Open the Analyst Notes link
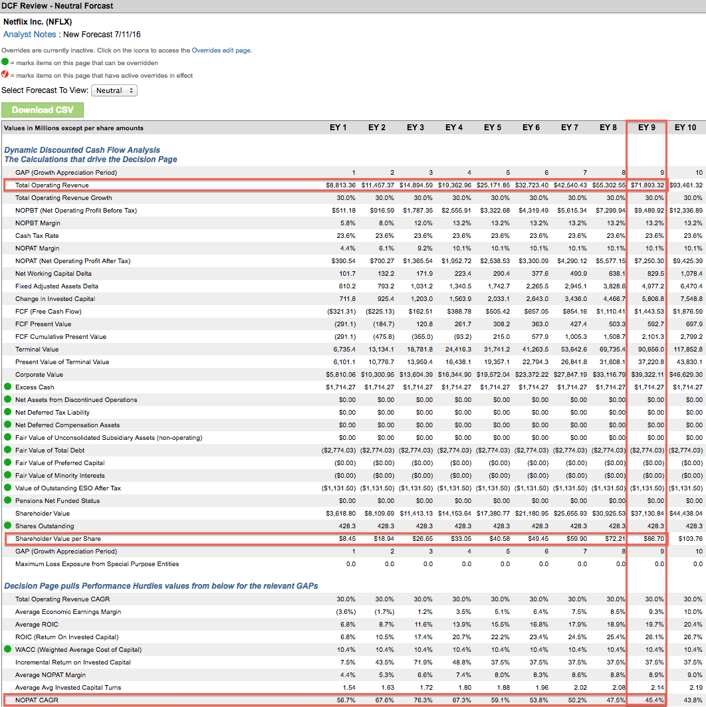Viewport: 706px width, 707px height. point(30,35)
